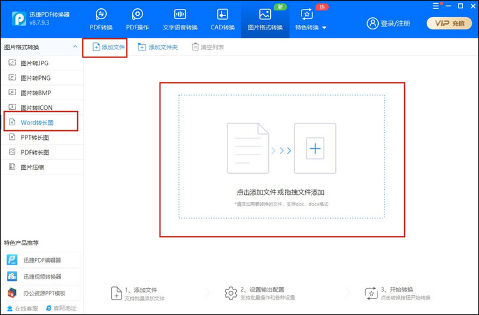
Task: Click 点击添加文件或拖拽文件添加 text
Action: [x=280, y=192]
